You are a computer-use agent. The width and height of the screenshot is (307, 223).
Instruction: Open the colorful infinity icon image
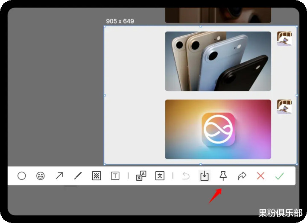coord(218,129)
